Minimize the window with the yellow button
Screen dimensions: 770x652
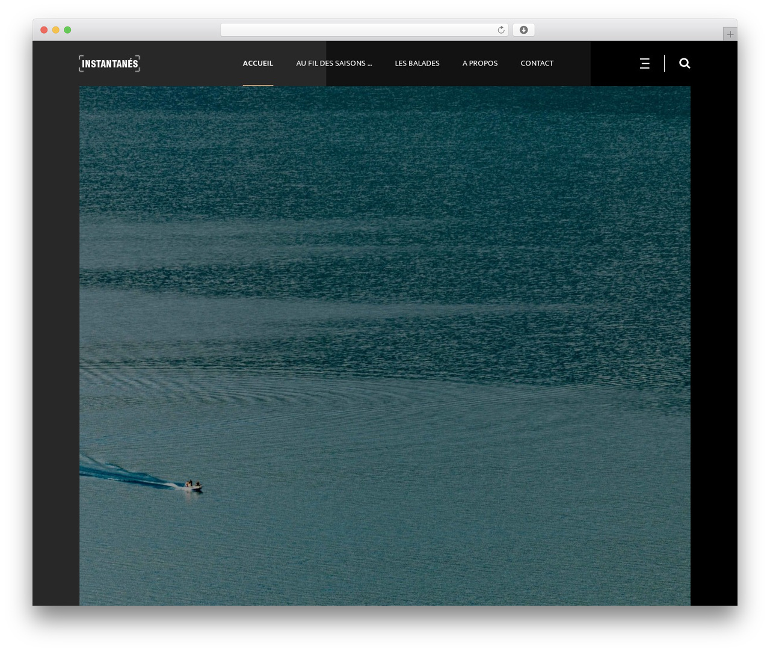55,30
